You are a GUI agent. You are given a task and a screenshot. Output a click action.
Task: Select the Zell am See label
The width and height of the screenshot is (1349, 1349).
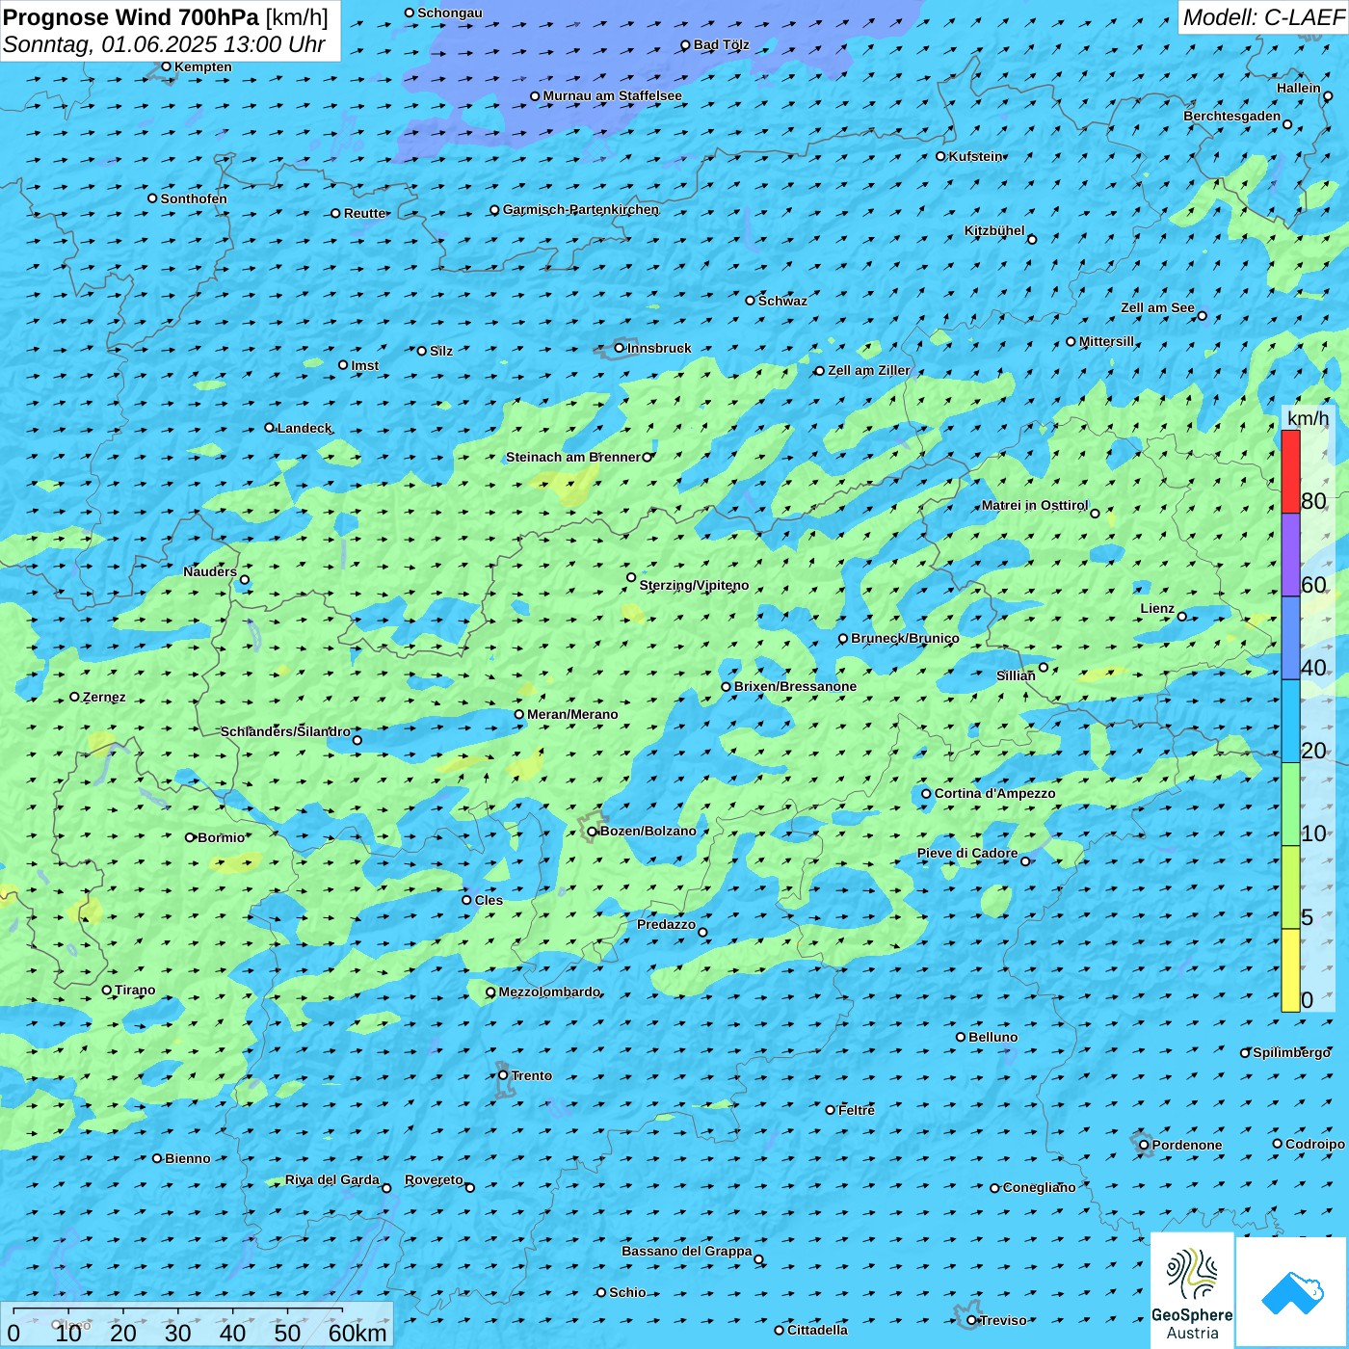(1157, 308)
